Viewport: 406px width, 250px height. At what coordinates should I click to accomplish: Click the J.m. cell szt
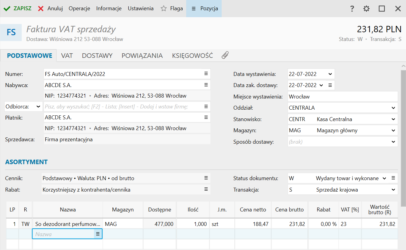click(222, 224)
